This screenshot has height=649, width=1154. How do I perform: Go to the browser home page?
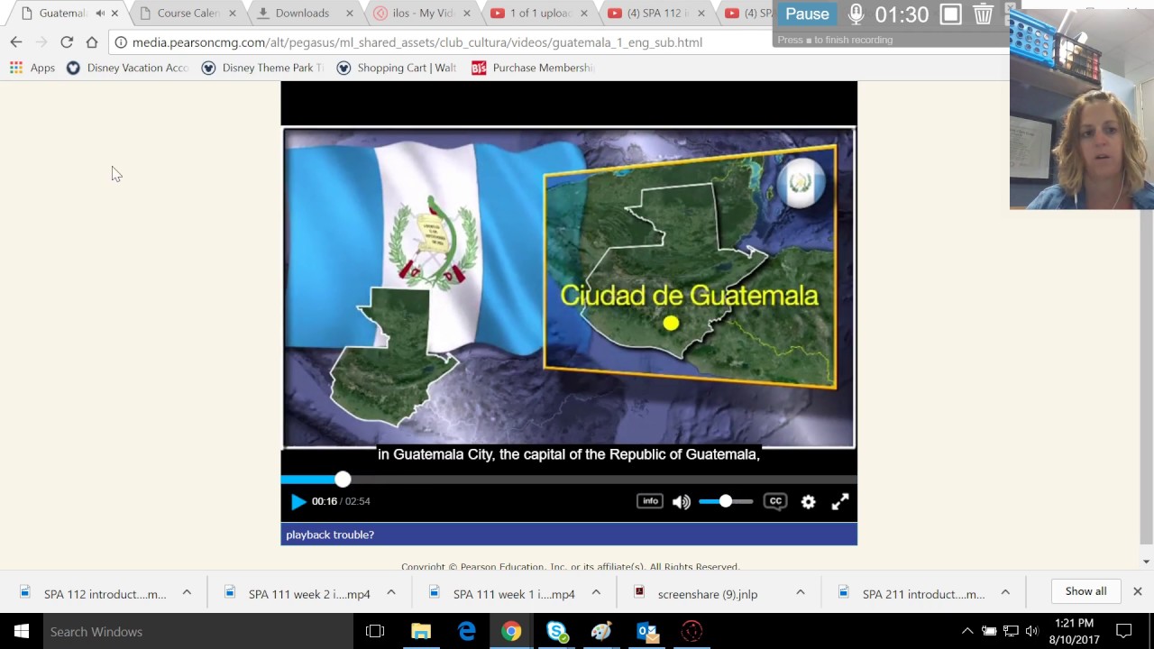point(92,42)
